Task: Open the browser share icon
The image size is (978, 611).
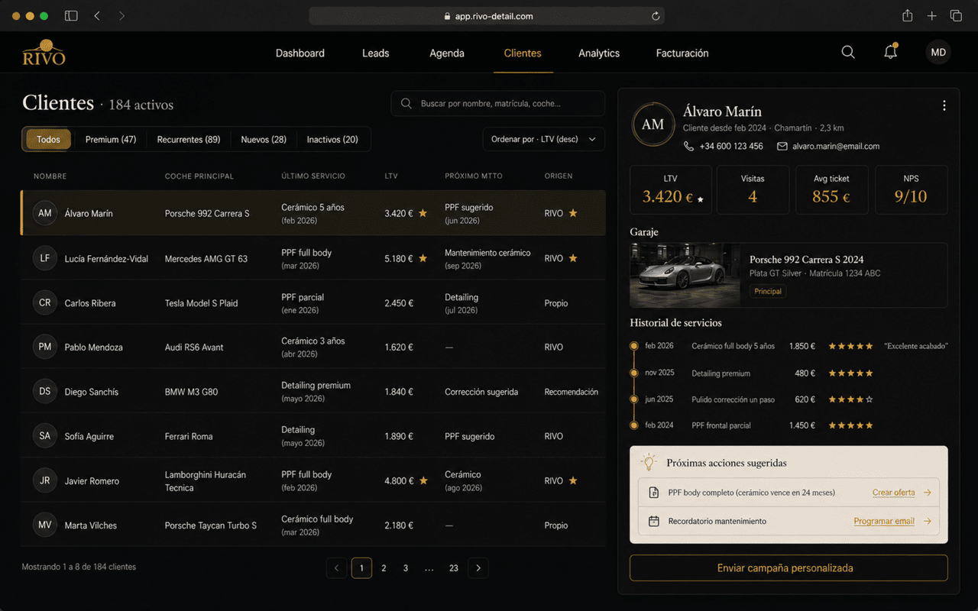Action: pyautogui.click(x=908, y=16)
